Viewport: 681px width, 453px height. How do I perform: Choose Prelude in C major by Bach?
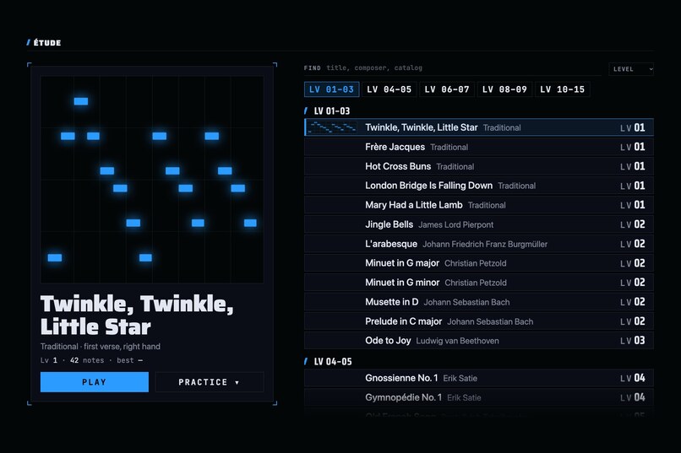point(478,321)
